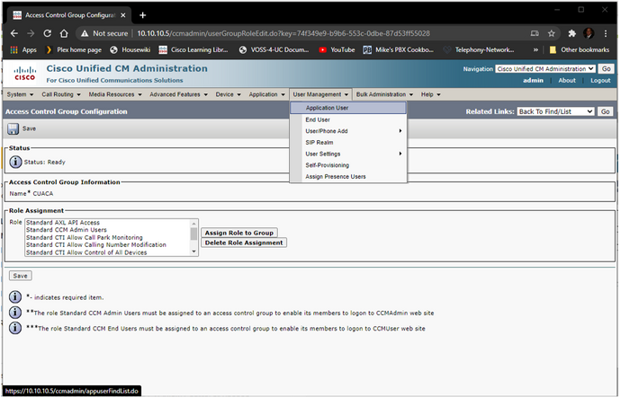Collapse the User Management menu
Viewport: 621px width, 397px height.
click(320, 94)
